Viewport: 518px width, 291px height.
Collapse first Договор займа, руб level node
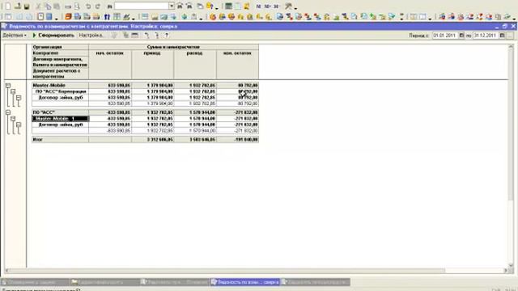click(x=19, y=98)
